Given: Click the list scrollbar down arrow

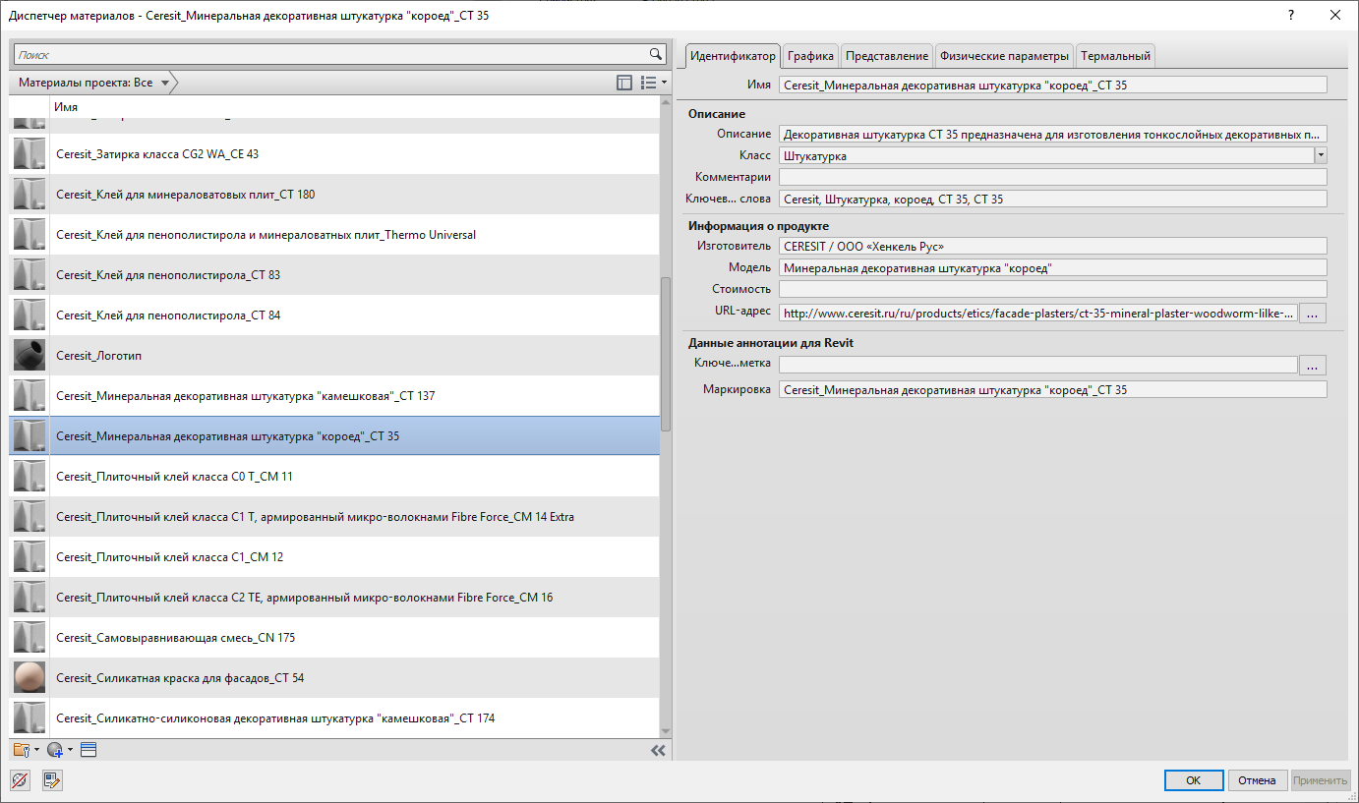Looking at the screenshot, I should (x=666, y=731).
